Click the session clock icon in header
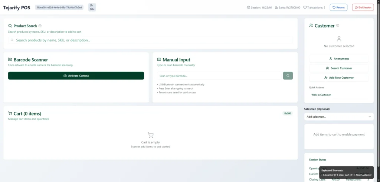The image size is (380, 182). [x=249, y=7]
